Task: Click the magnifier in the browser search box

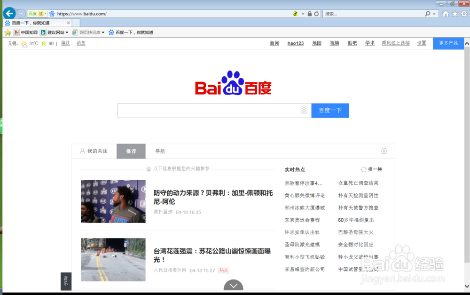Action: click(x=428, y=14)
